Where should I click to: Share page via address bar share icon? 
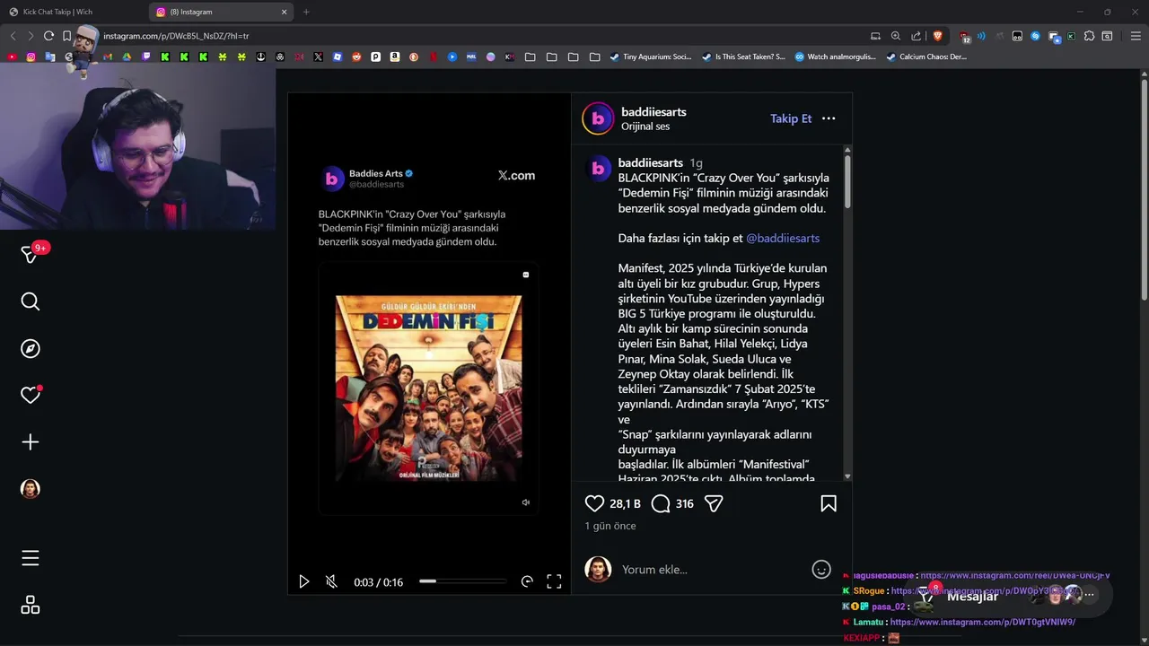click(x=917, y=36)
